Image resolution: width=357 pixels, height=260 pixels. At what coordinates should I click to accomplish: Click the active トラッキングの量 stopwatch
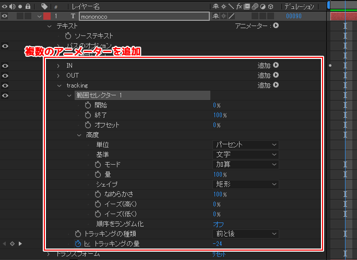click(x=78, y=244)
